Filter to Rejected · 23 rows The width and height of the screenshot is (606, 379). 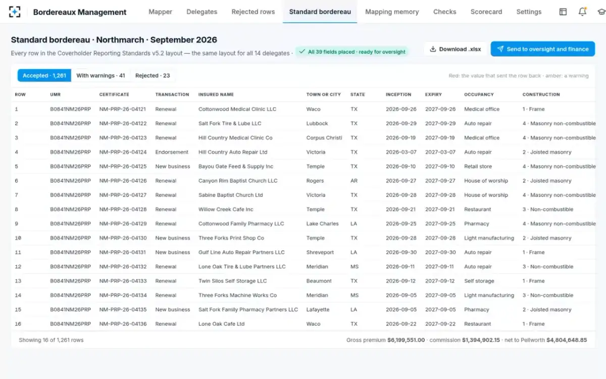[x=153, y=75]
